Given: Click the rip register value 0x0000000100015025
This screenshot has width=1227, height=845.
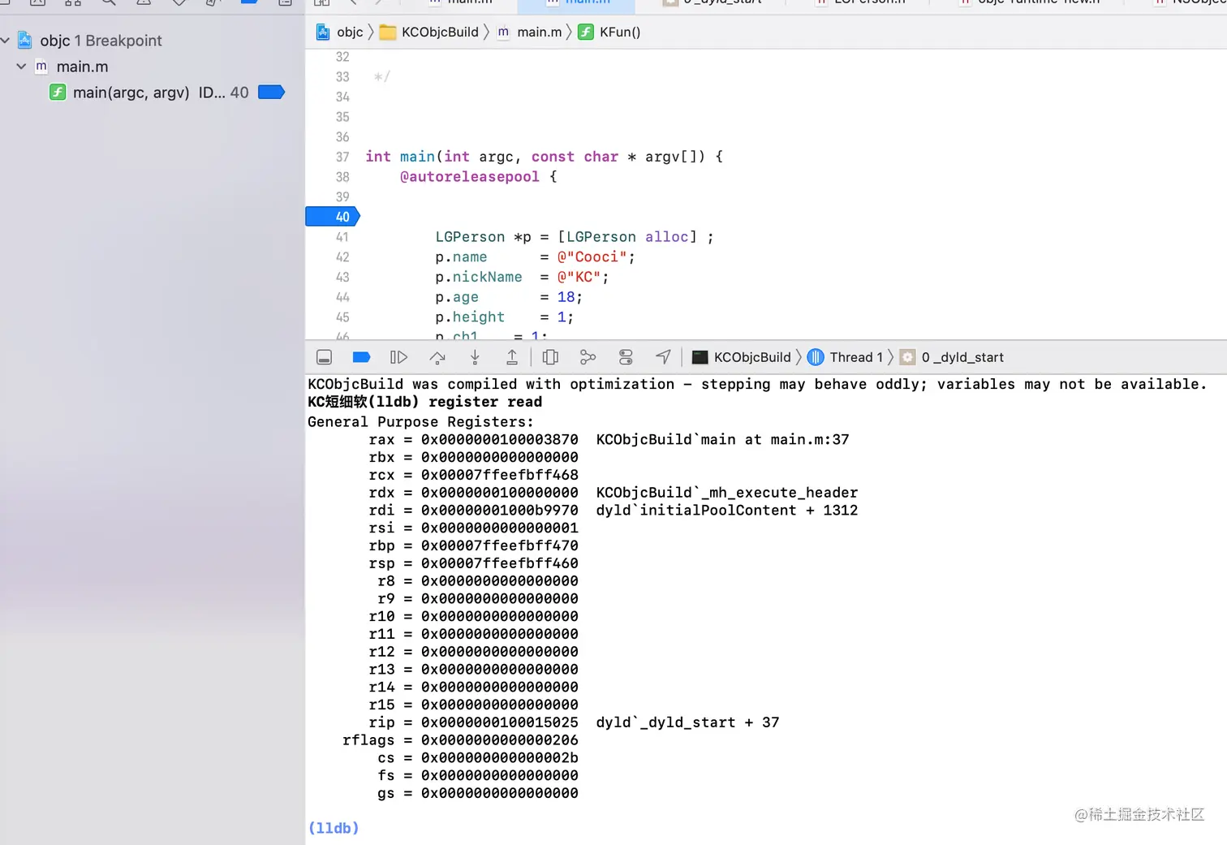Looking at the screenshot, I should [x=500, y=722].
